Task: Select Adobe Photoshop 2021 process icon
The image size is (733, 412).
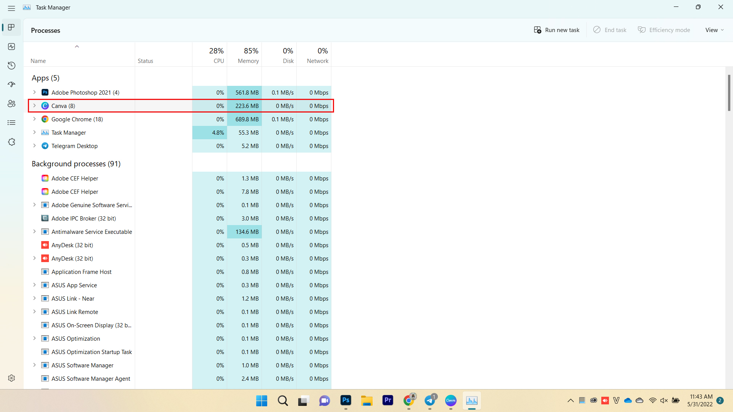Action: tap(45, 92)
